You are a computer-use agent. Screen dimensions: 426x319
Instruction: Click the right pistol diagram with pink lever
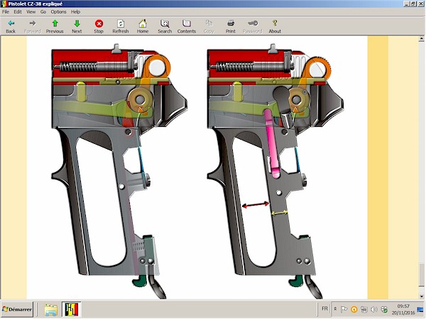[x=275, y=172]
